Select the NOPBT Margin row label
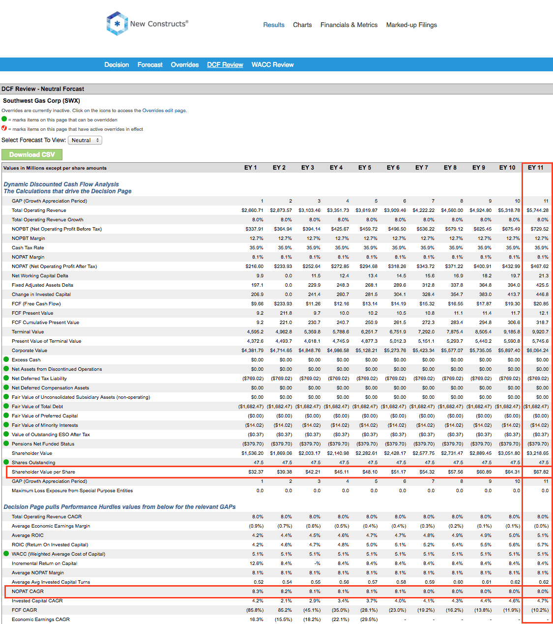 point(28,238)
